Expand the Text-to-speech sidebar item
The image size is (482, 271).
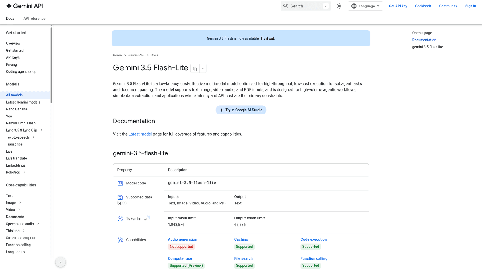[33, 137]
